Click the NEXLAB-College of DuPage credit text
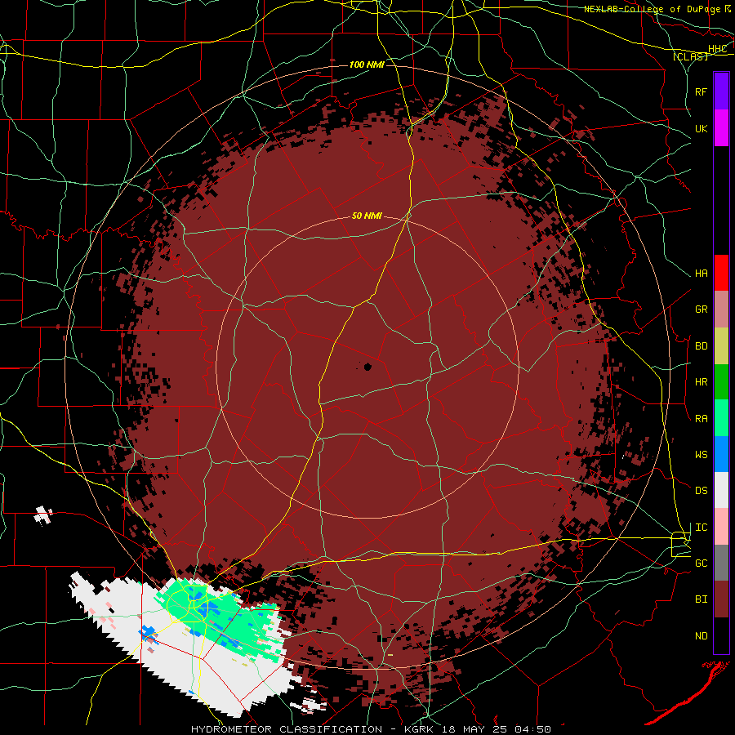 pyautogui.click(x=652, y=9)
